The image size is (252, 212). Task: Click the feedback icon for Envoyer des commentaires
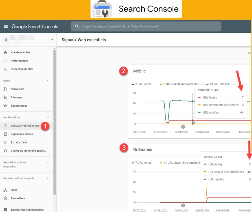[x=5, y=210]
